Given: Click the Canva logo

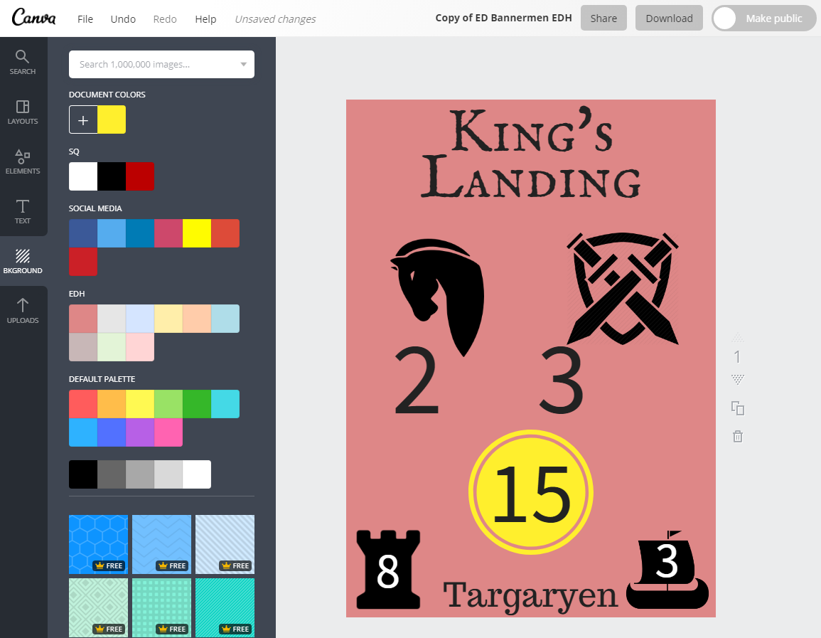Looking at the screenshot, I should [34, 18].
